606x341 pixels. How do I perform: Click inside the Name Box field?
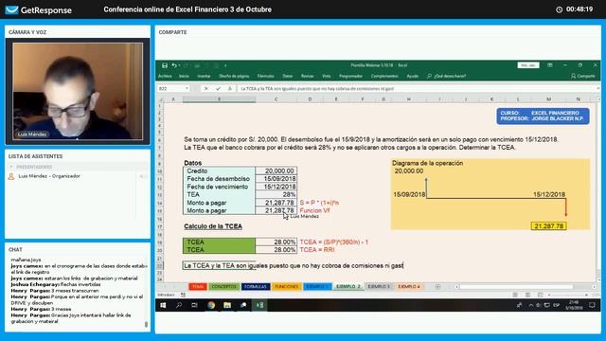170,88
